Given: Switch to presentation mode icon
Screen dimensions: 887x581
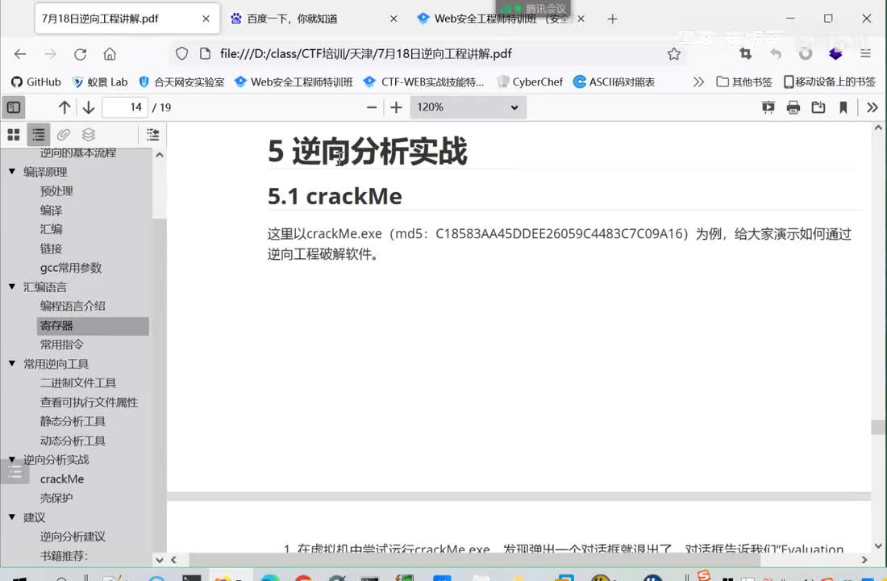Looking at the screenshot, I should 768,107.
